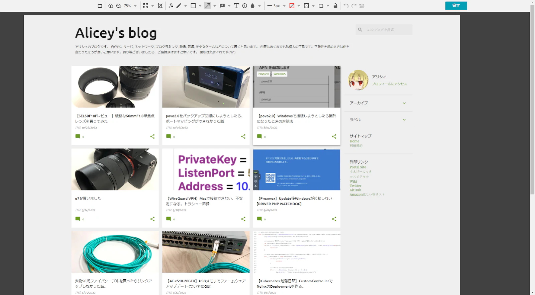The image size is (535, 295).
Task: Open comments on the Proxmox post
Action: [259, 219]
